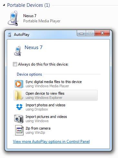
Task: Click the WinZip file icon
Action: tap(19, 130)
